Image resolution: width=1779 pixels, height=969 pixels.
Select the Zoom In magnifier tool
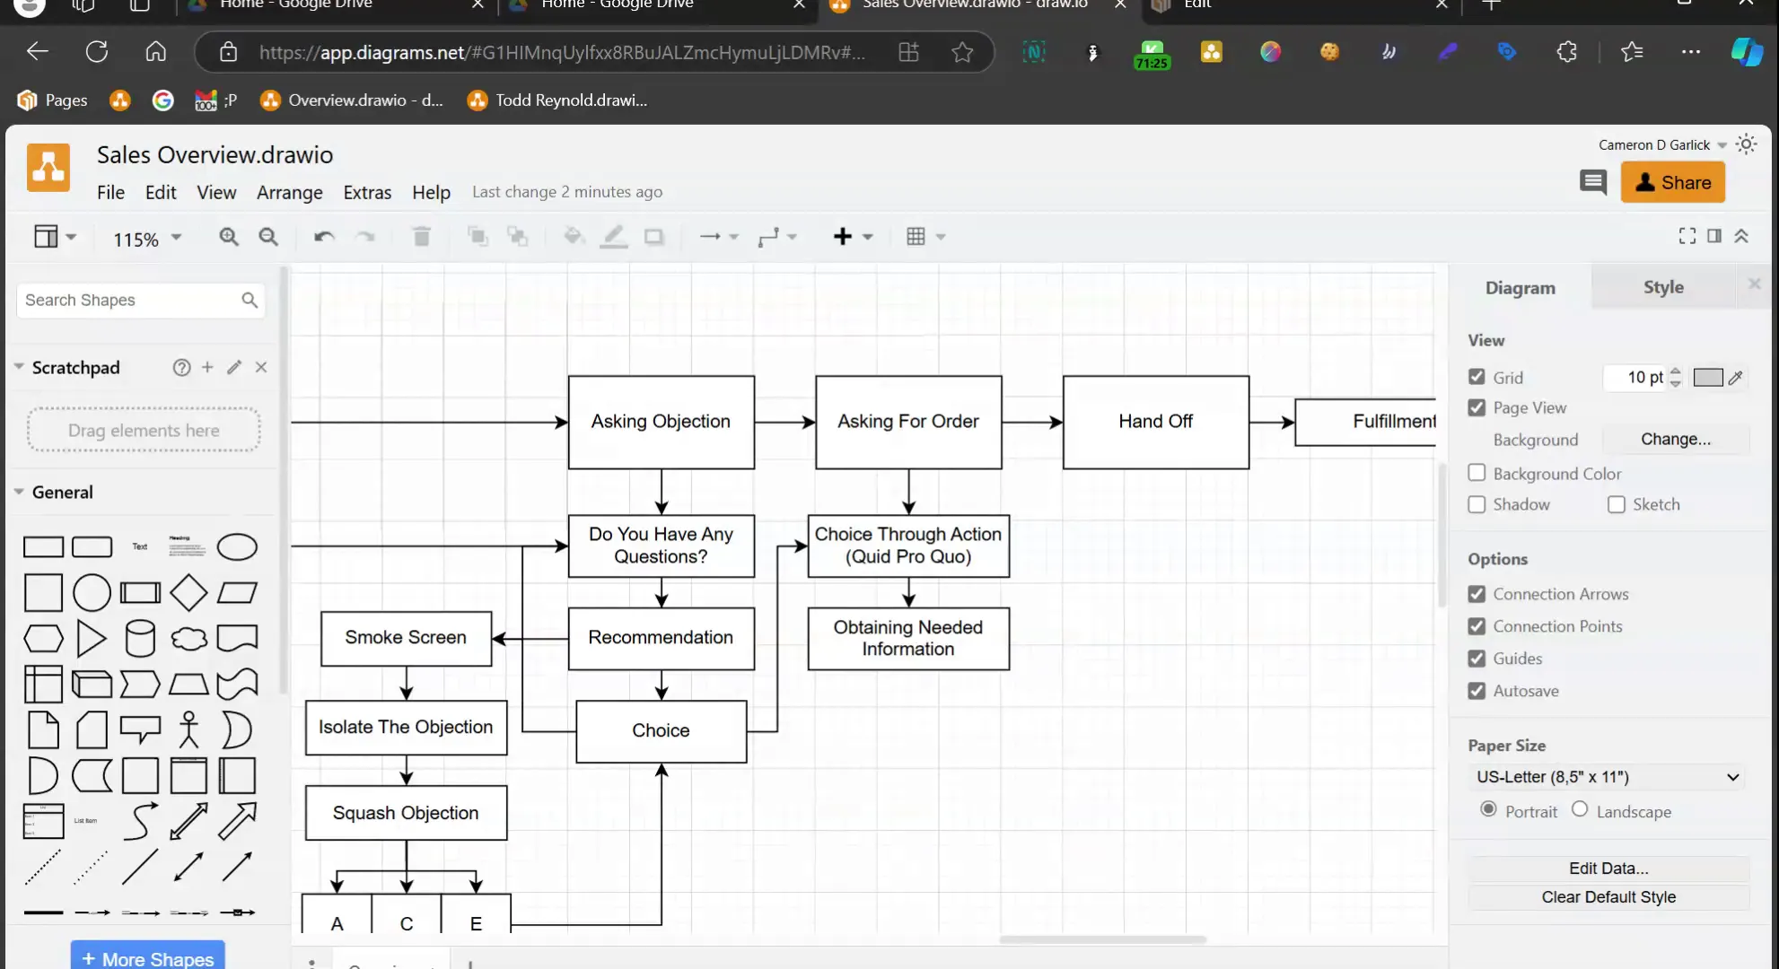click(229, 236)
